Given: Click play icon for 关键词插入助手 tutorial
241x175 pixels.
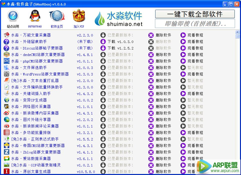Looking at the screenshot, I should point(183,93).
